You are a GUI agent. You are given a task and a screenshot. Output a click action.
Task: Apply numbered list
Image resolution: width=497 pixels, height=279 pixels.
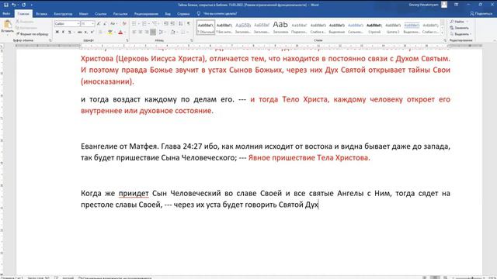coord(144,24)
